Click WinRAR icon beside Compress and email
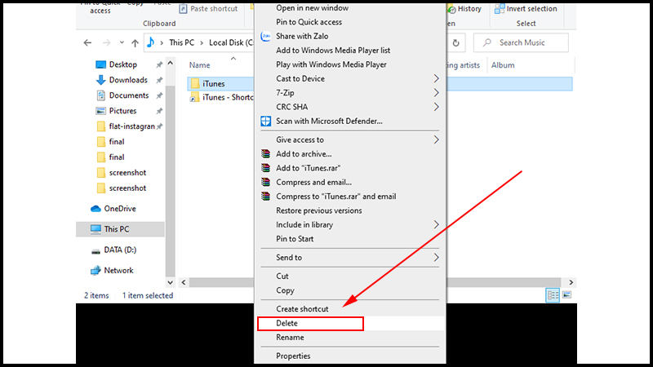This screenshot has height=367, width=653. [266, 182]
